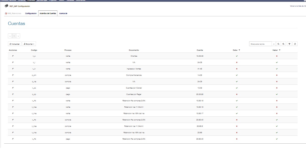
Task: Click the Documento column header
Action: pyautogui.click(x=134, y=50)
